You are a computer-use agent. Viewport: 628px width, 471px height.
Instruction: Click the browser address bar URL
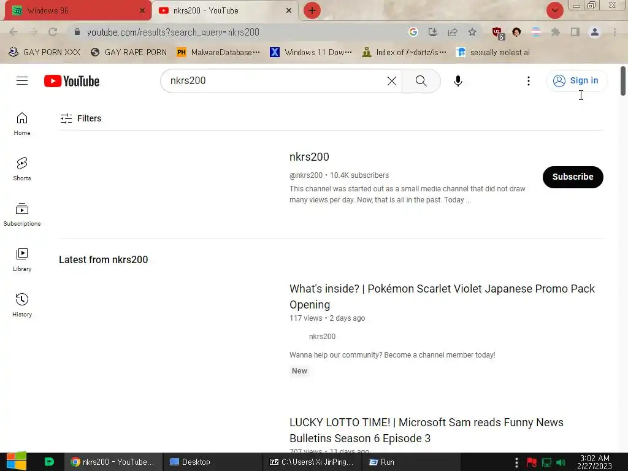point(173,32)
